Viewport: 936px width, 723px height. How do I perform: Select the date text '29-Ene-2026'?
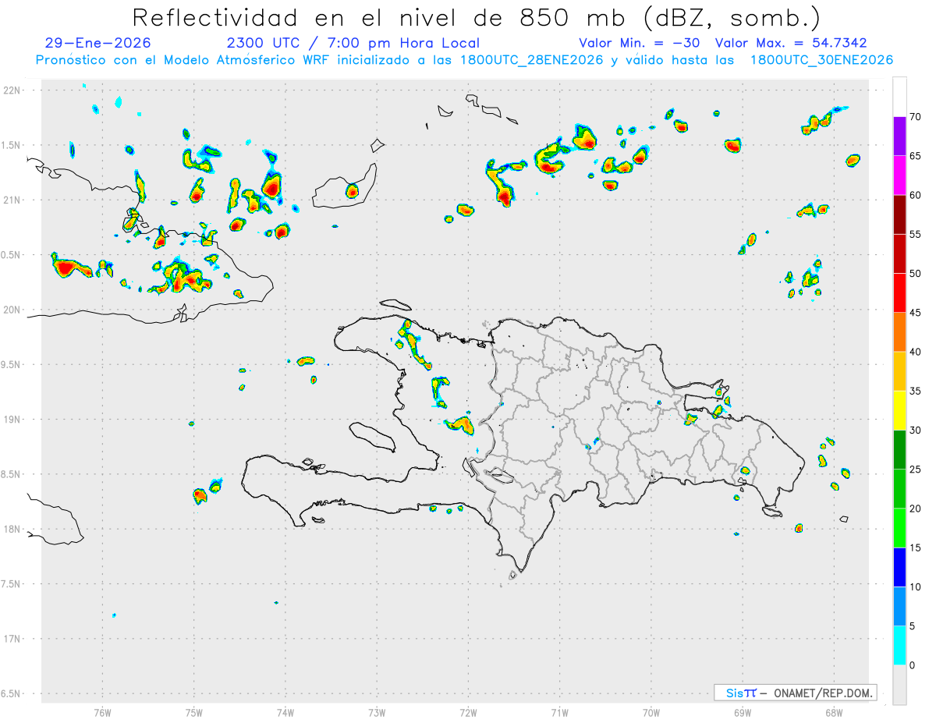(98, 43)
